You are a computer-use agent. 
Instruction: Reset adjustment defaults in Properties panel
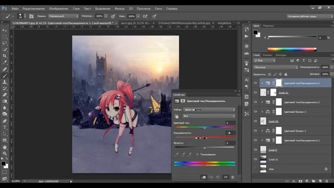218,177
